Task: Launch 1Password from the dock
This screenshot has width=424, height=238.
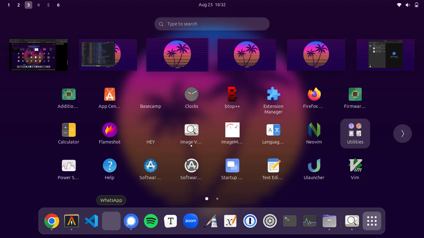Action: click(x=250, y=221)
